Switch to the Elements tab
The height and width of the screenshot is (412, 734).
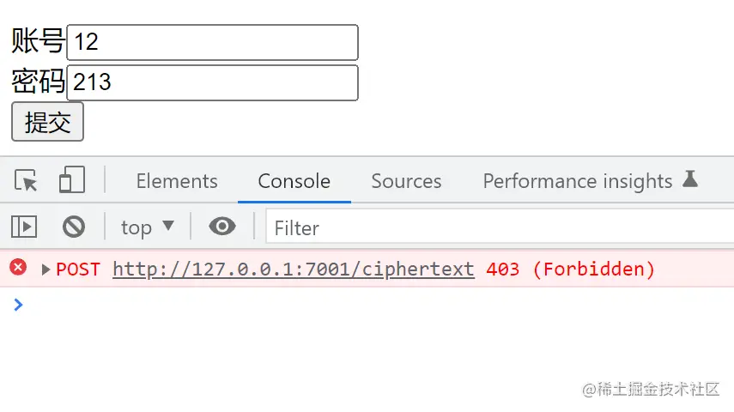[x=177, y=181]
